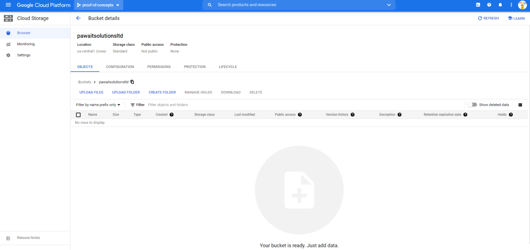Click the DELETE button
The width and height of the screenshot is (530, 250).
click(x=256, y=92)
